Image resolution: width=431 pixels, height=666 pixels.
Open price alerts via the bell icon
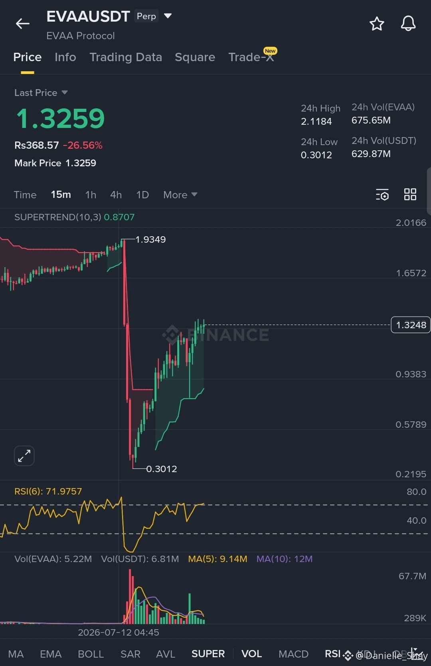408,24
